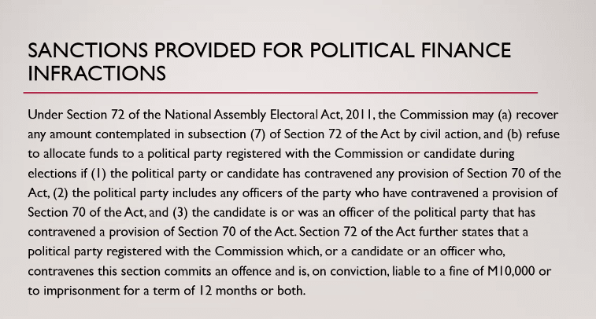Click the '(2)' marker after 'Act,'
Viewport: 596px width, 319px height.
coord(61,193)
